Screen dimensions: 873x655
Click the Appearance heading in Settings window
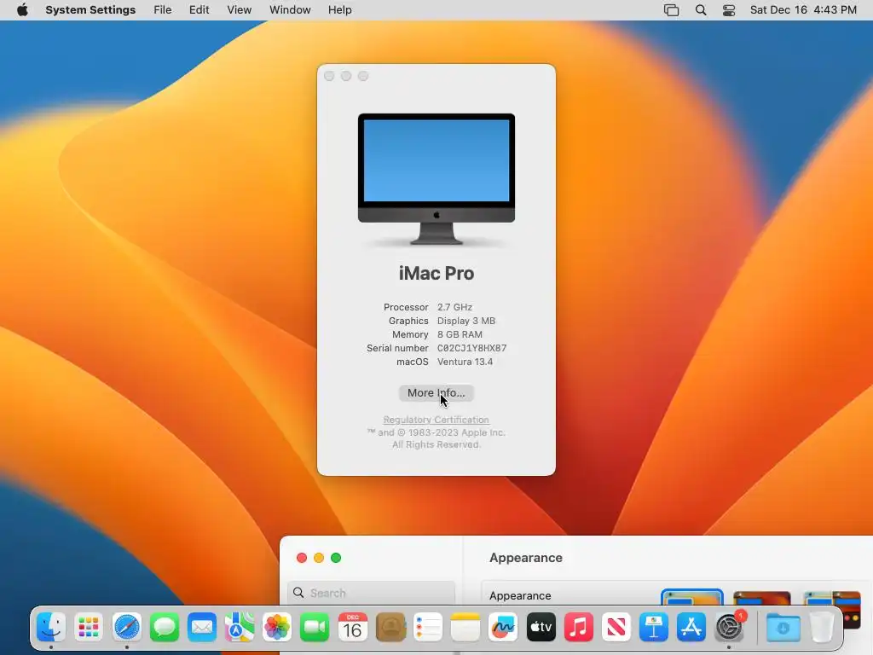(525, 558)
